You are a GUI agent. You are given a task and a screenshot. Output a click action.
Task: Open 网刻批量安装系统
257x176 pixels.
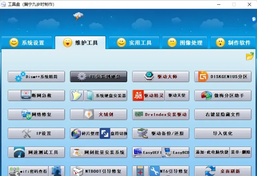click(x=99, y=153)
